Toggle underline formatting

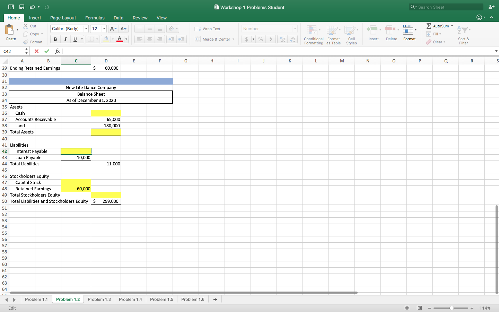[x=75, y=39]
